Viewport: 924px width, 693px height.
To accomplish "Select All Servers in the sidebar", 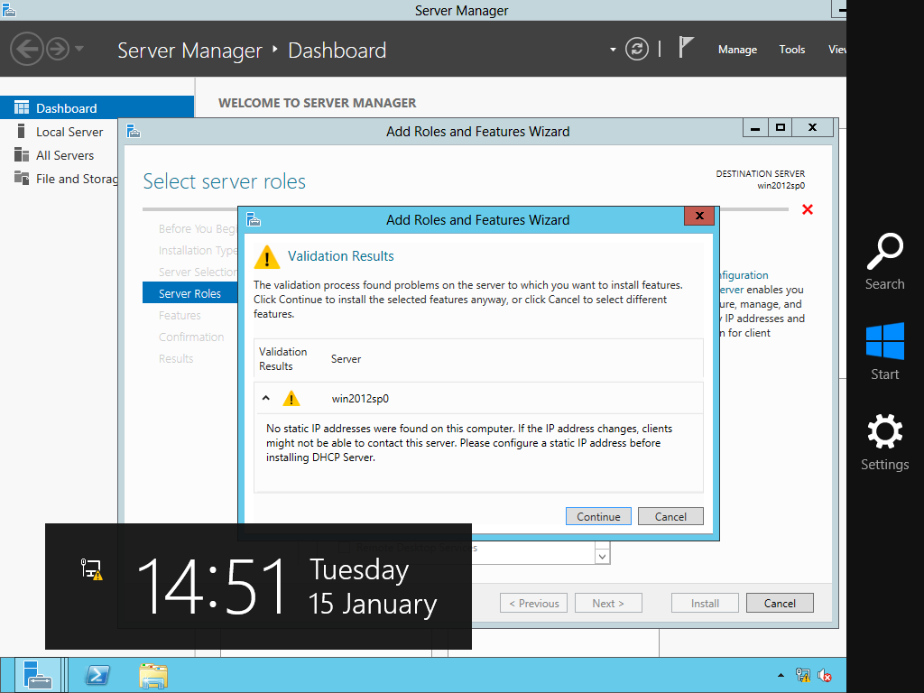I will click(65, 155).
